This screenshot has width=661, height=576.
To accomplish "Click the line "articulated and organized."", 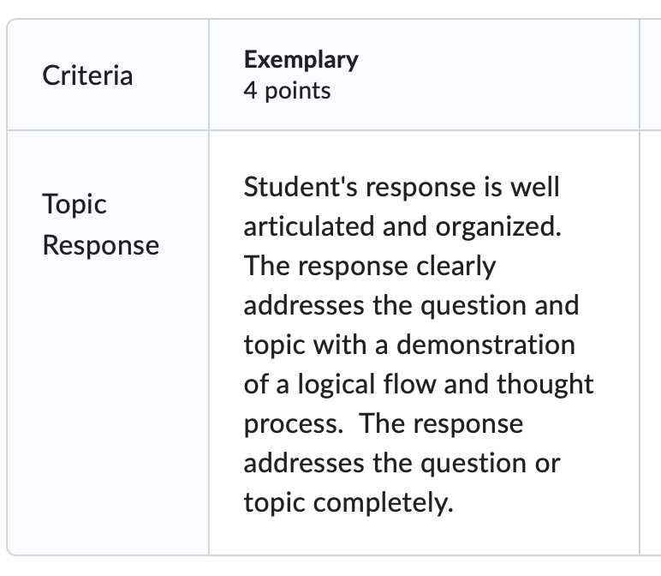I will 402,226.
